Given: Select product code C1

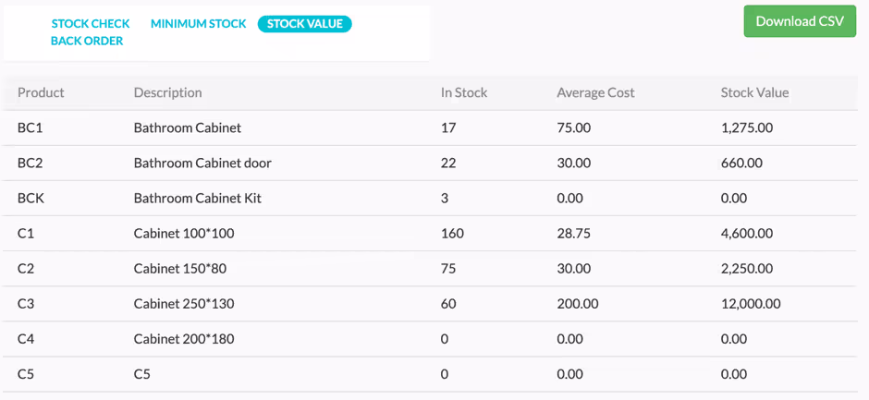Looking at the screenshot, I should point(26,234).
